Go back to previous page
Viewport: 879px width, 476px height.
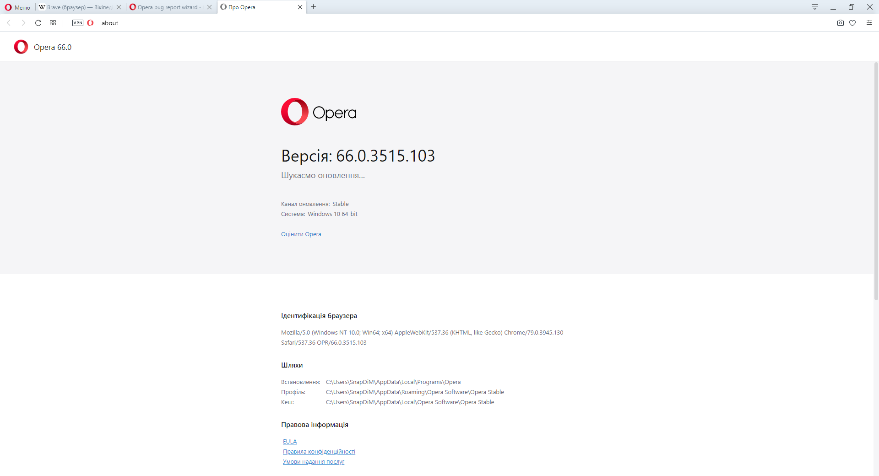9,23
